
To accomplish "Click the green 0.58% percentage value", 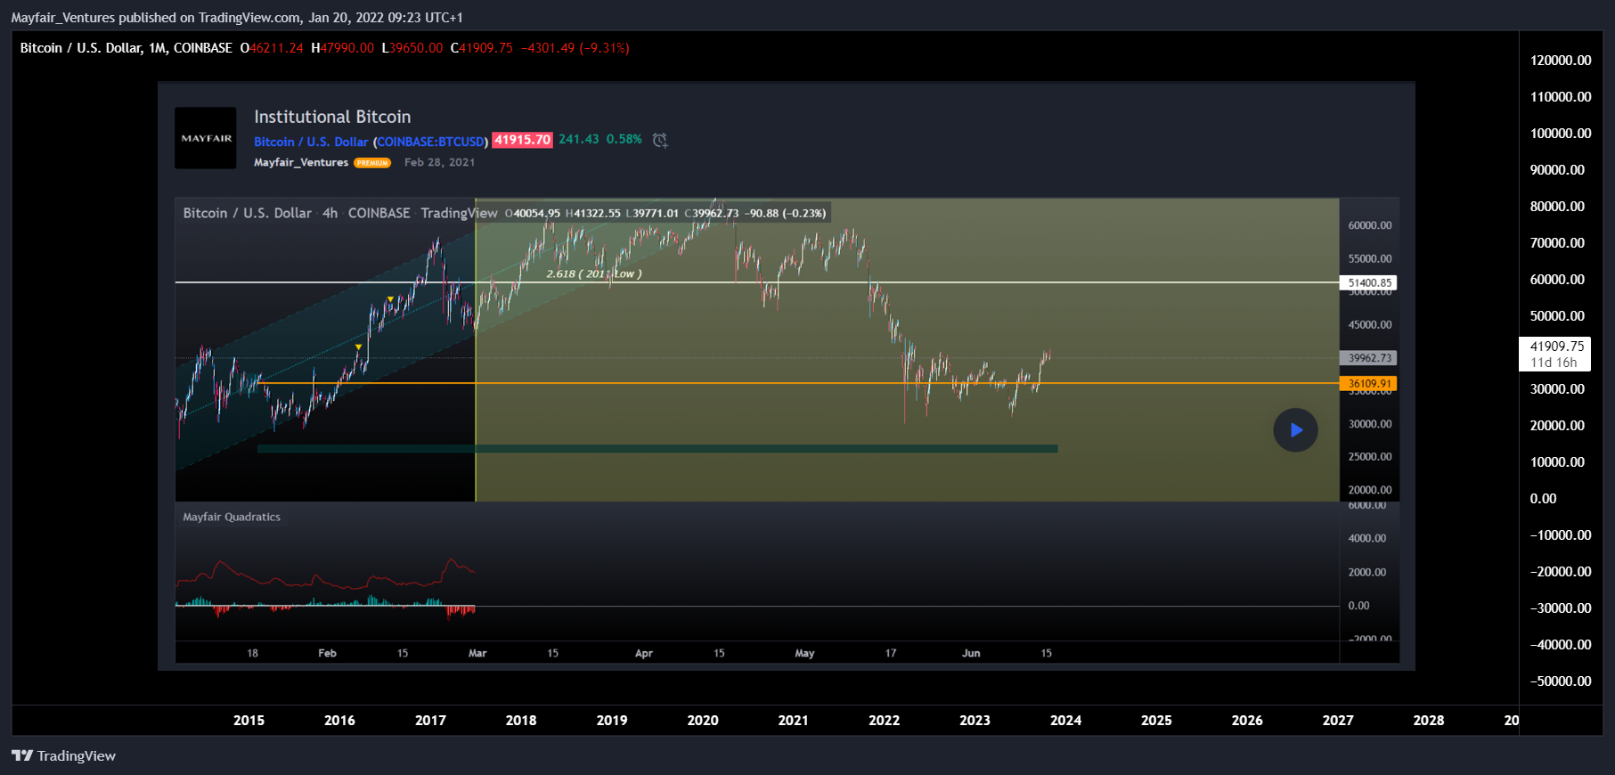I will [x=624, y=139].
